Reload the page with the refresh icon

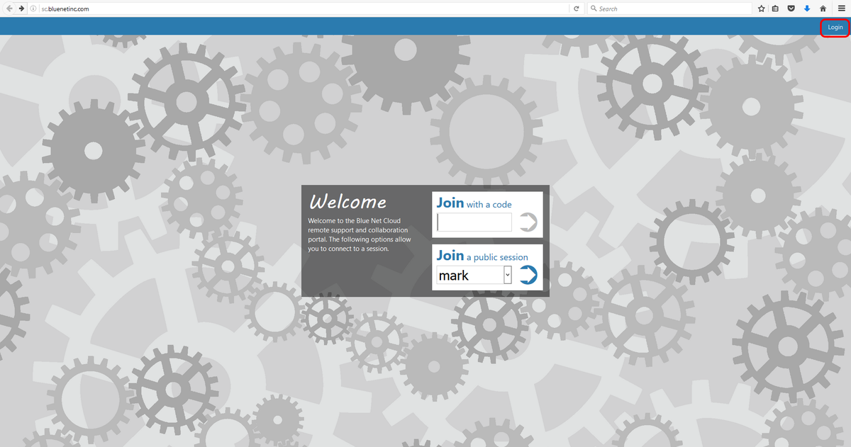click(576, 9)
